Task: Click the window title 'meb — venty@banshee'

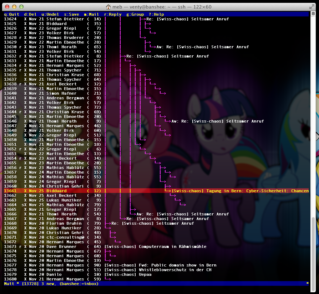Action: click(140, 7)
